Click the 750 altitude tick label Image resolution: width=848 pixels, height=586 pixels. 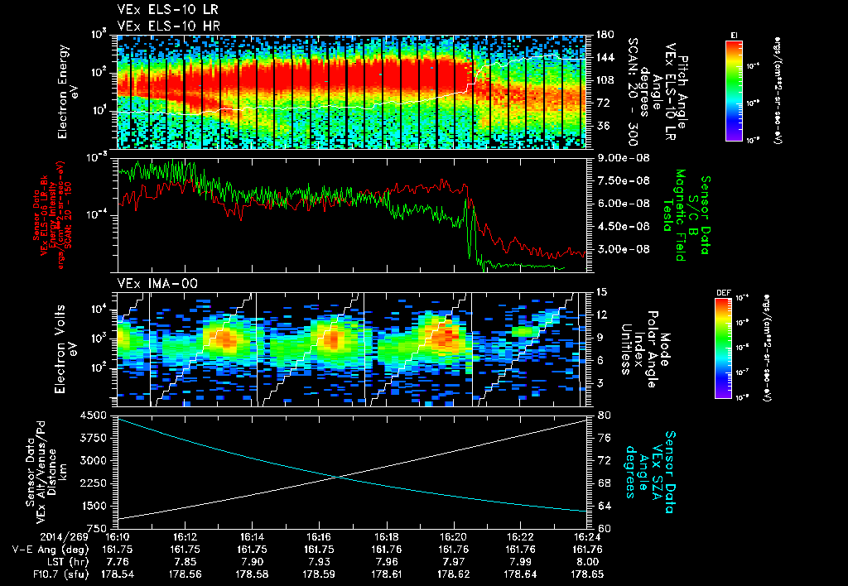point(96,528)
